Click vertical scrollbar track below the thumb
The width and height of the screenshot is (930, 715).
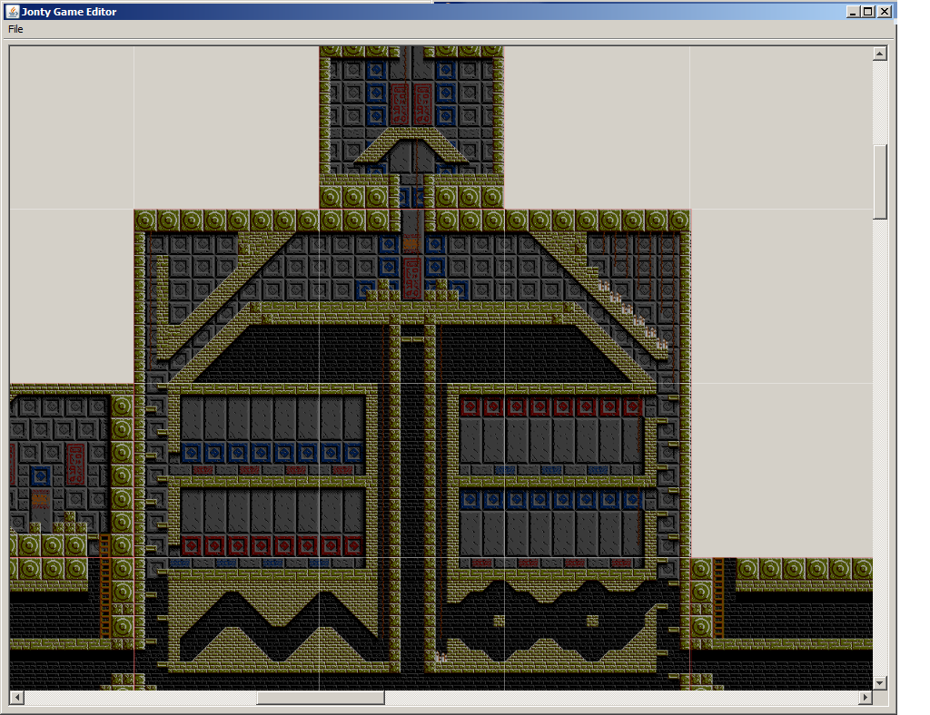[879, 454]
